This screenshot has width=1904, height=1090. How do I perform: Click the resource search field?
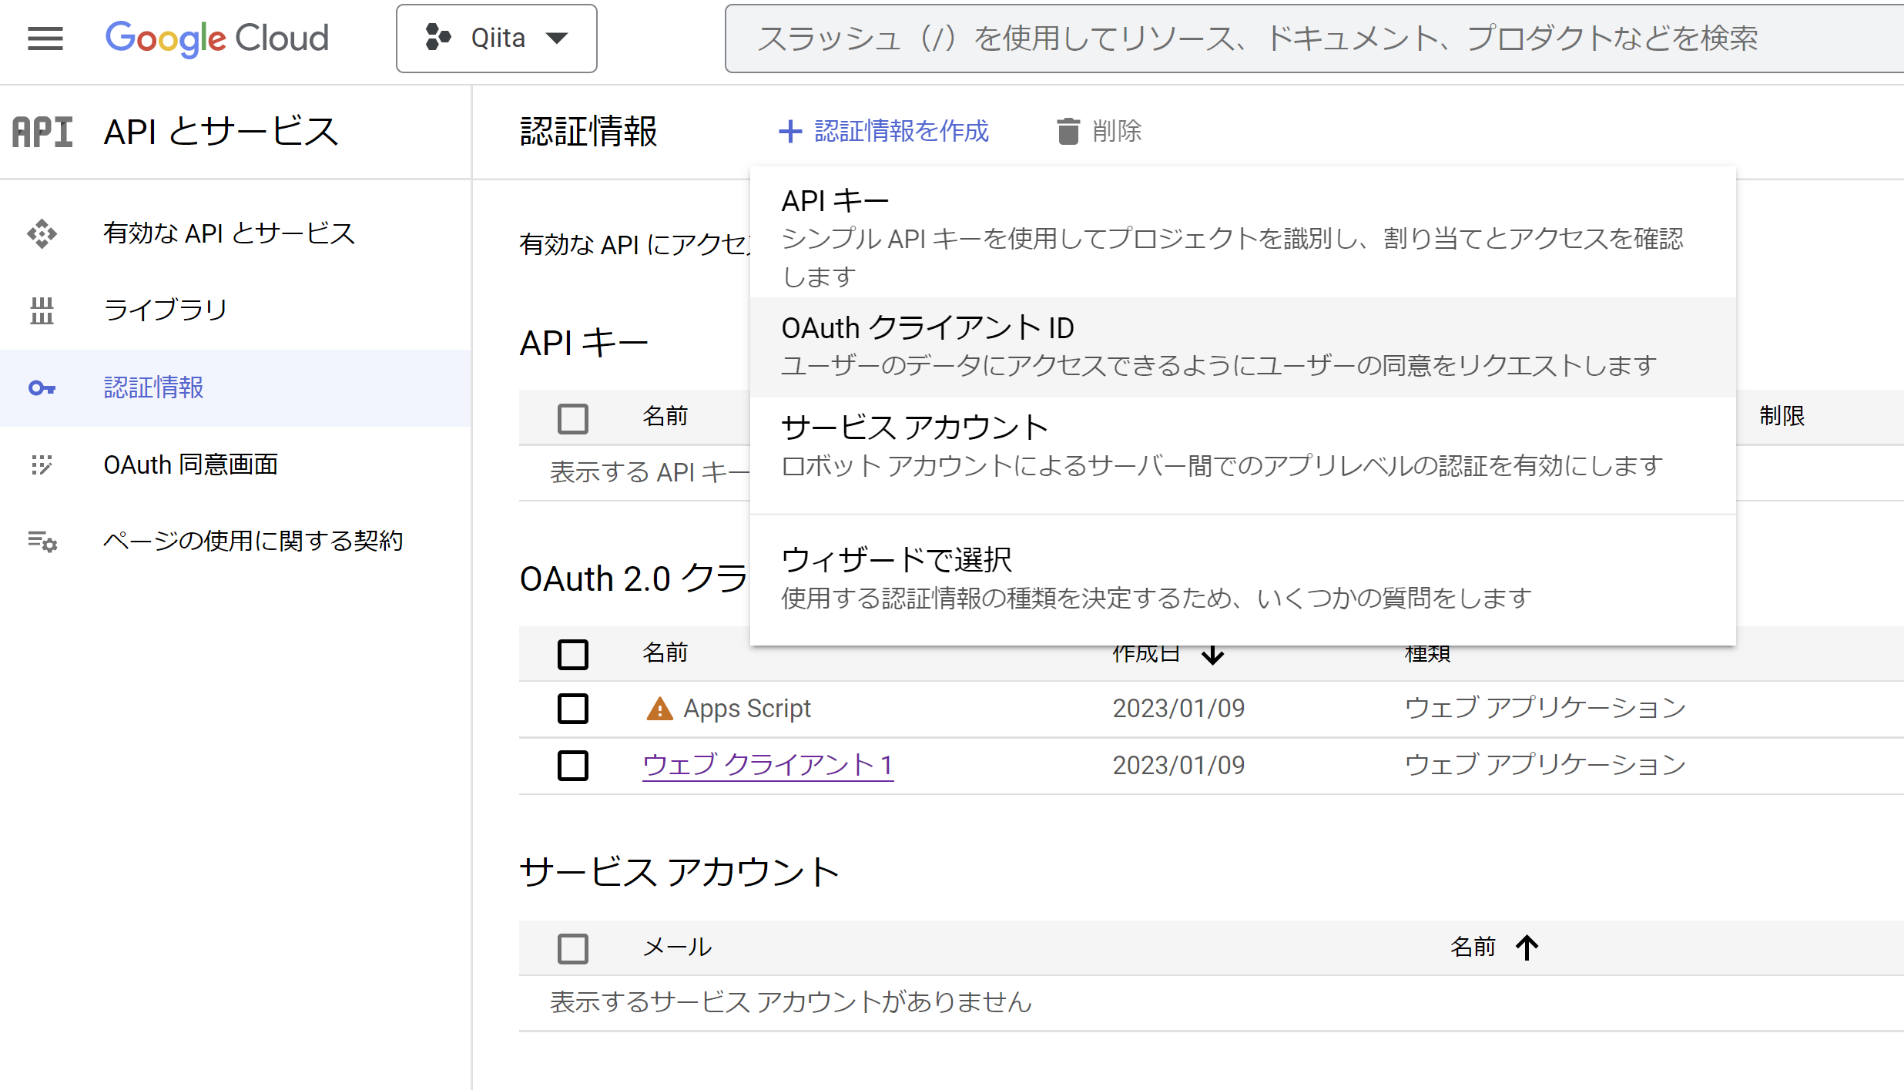[1309, 40]
